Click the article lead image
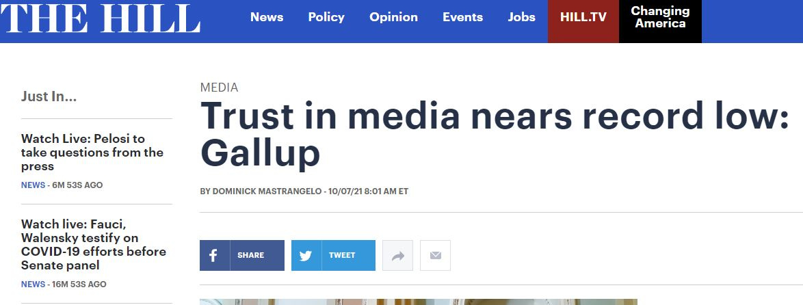 [419, 302]
